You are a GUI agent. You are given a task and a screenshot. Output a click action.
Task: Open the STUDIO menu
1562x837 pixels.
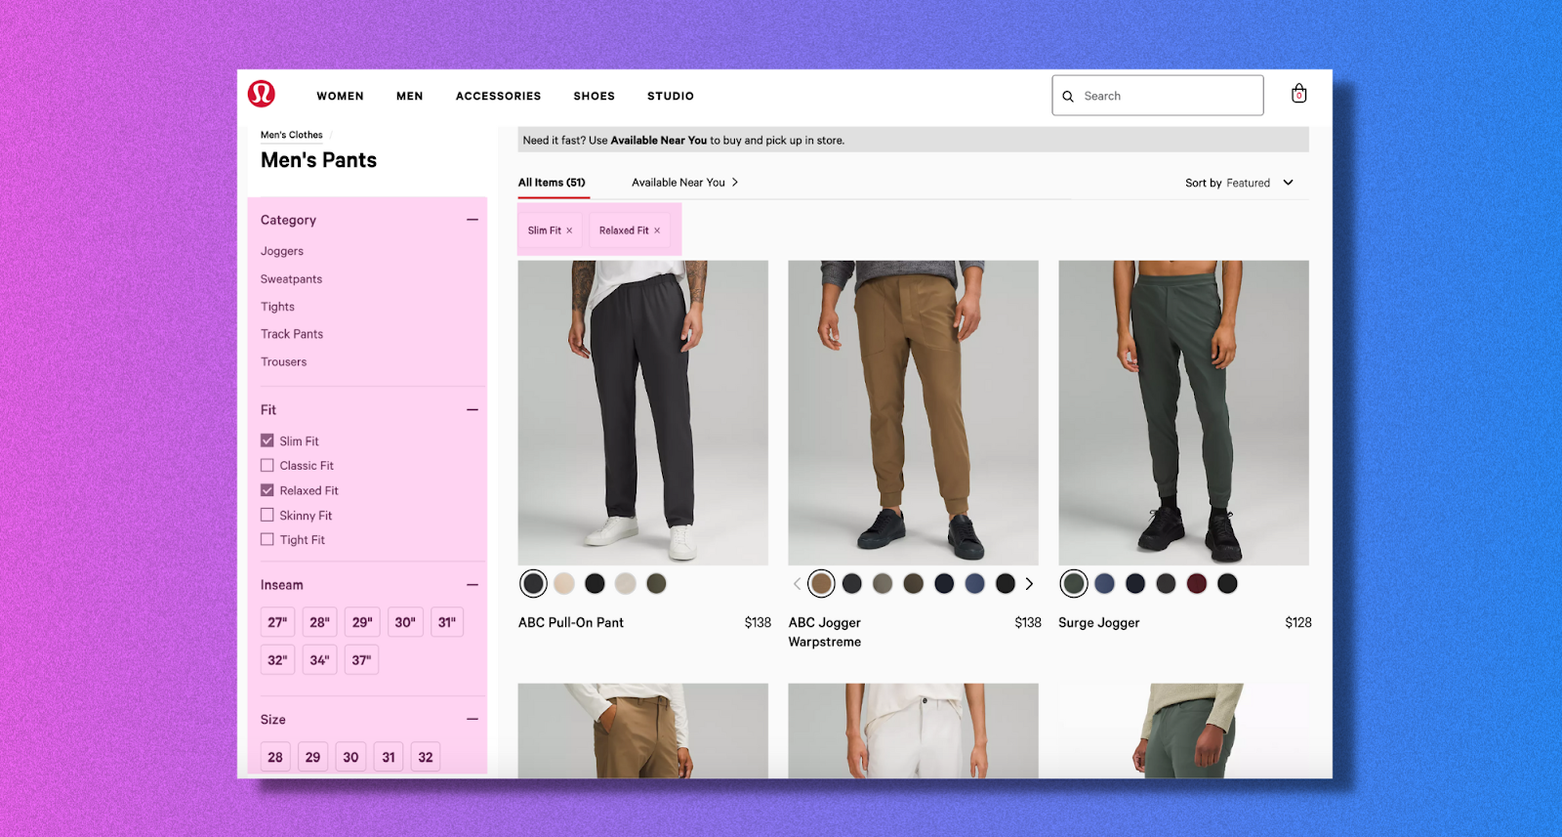click(x=671, y=96)
